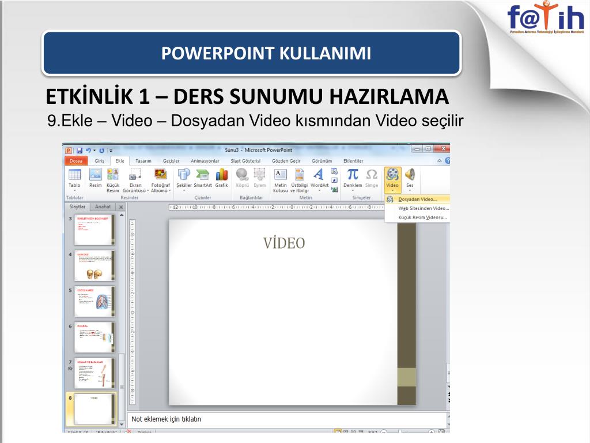Insert a chart with Grafik
Screen dimensions: 590x443
coord(222,175)
